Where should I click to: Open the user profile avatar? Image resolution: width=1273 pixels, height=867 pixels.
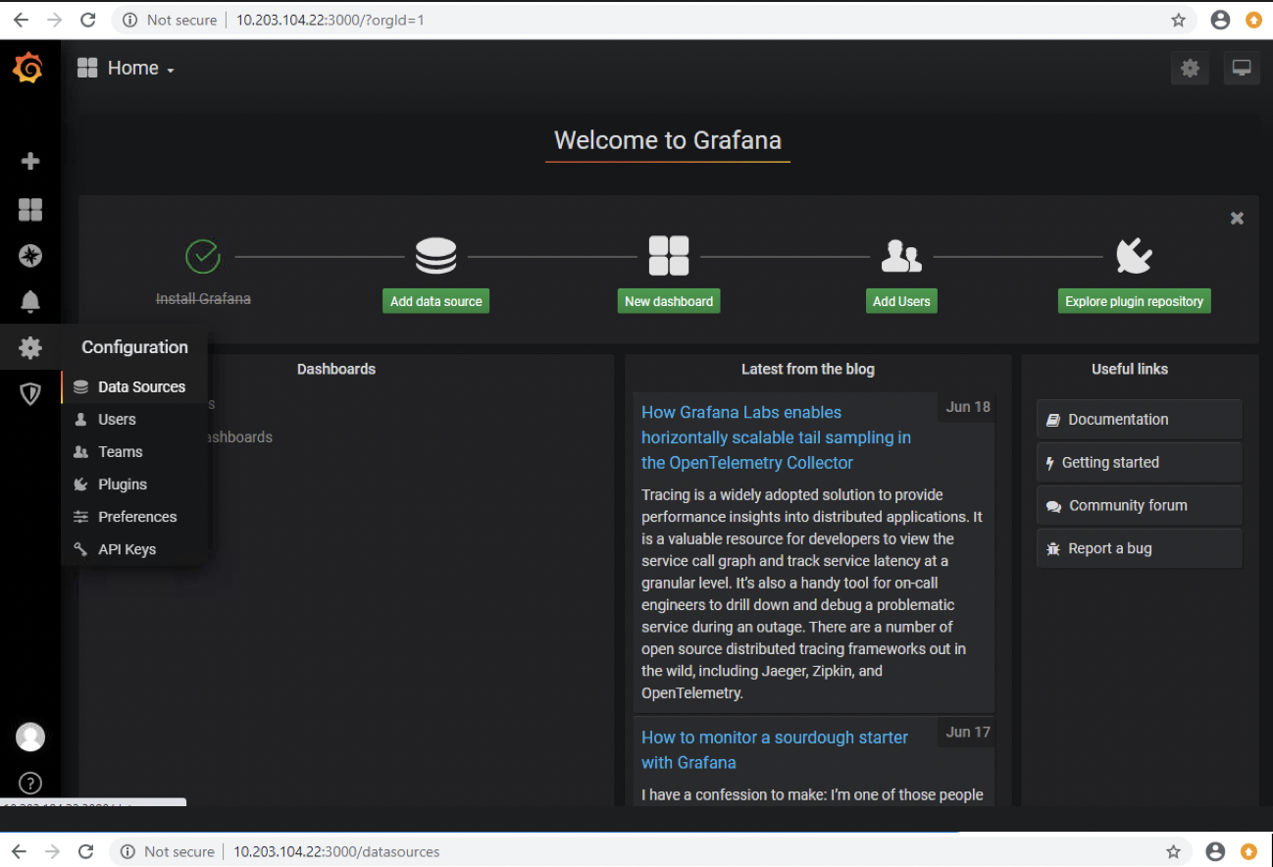pyautogui.click(x=30, y=737)
